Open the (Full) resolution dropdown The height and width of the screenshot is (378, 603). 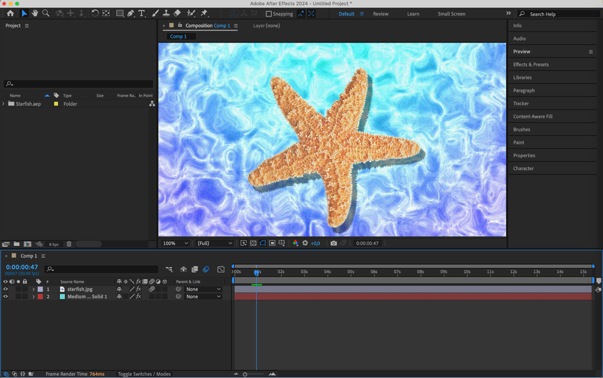click(214, 243)
